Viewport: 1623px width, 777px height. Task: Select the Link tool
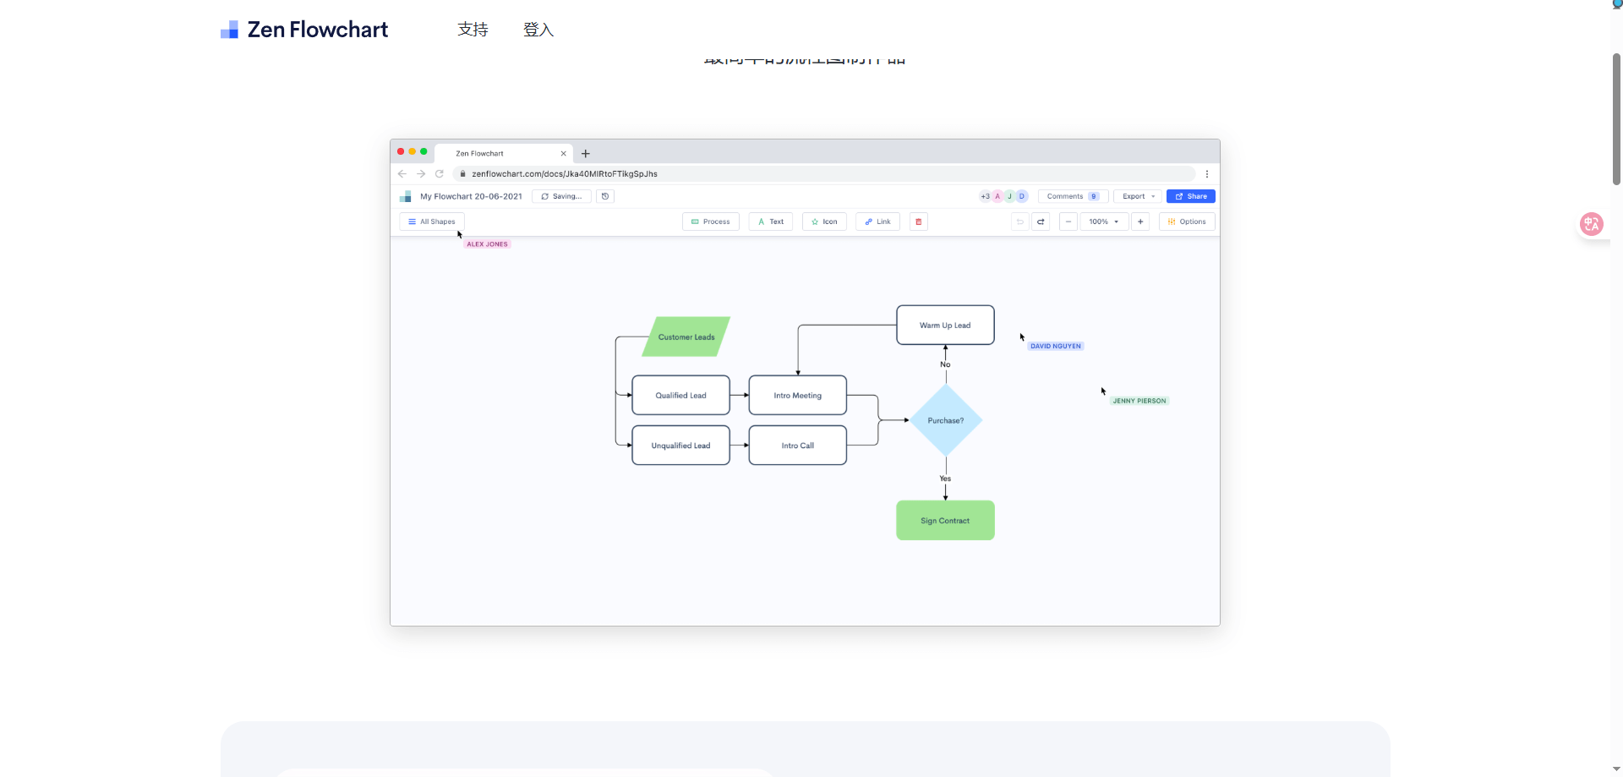pyautogui.click(x=877, y=222)
